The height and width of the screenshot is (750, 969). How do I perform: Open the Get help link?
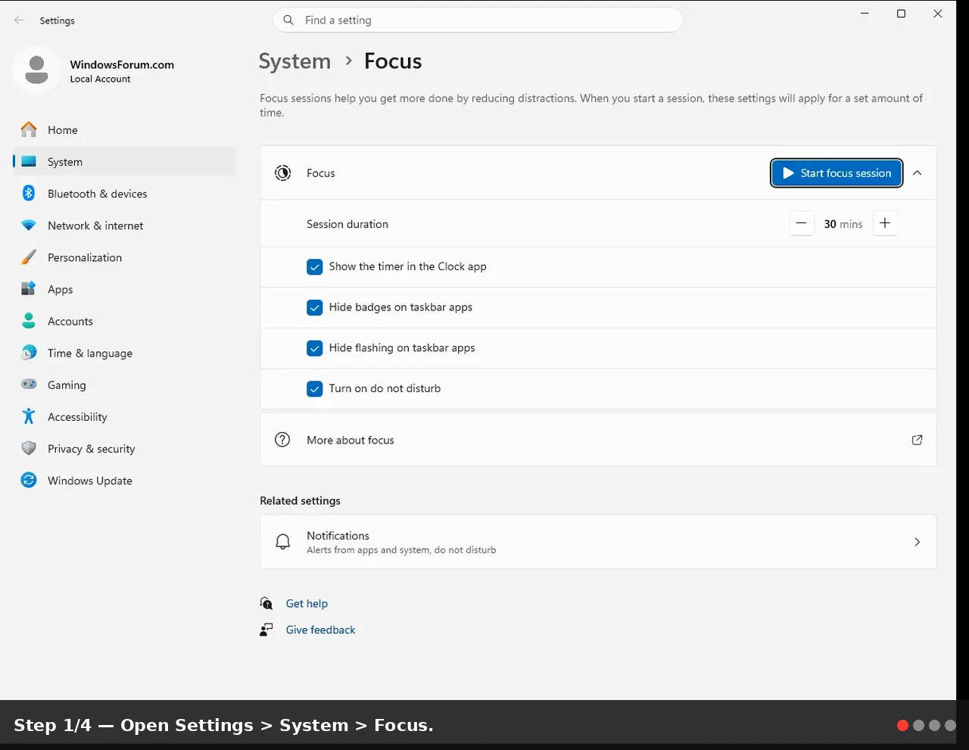pyautogui.click(x=307, y=603)
